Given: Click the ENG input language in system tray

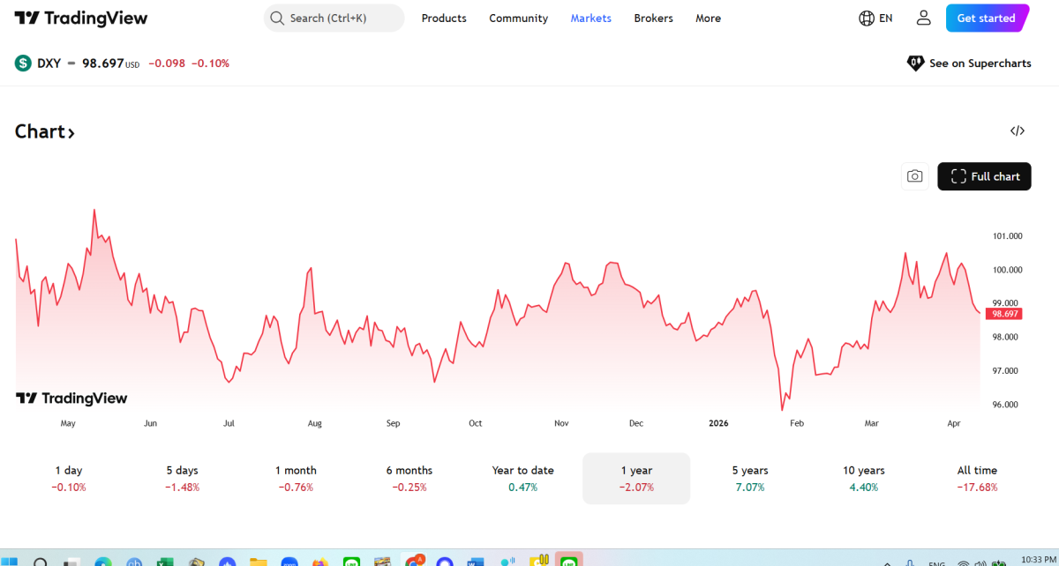Looking at the screenshot, I should point(936,562).
